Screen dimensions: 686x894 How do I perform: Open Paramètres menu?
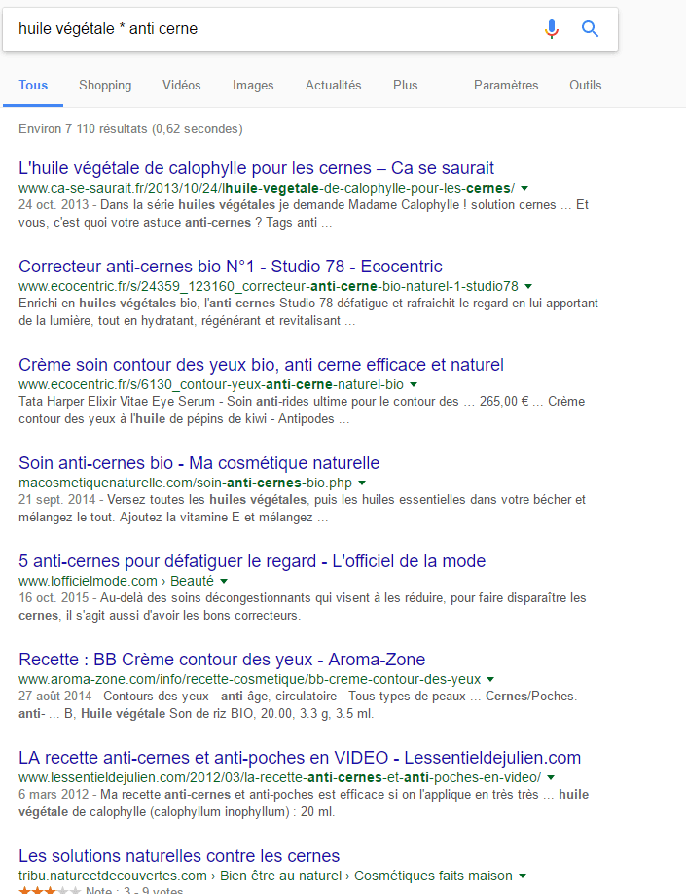pyautogui.click(x=506, y=85)
